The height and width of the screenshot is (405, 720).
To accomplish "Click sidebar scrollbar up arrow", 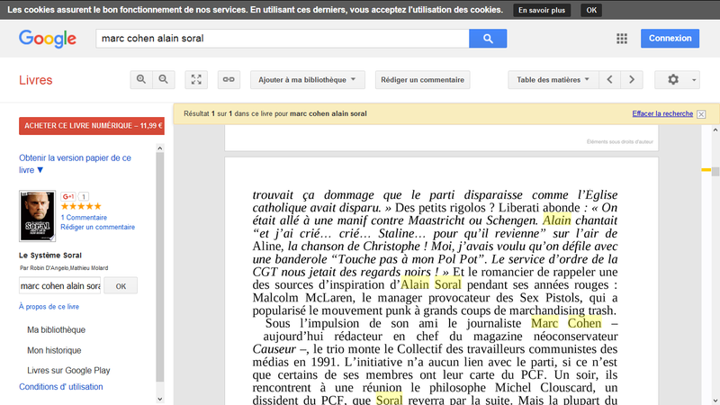I will (x=160, y=148).
